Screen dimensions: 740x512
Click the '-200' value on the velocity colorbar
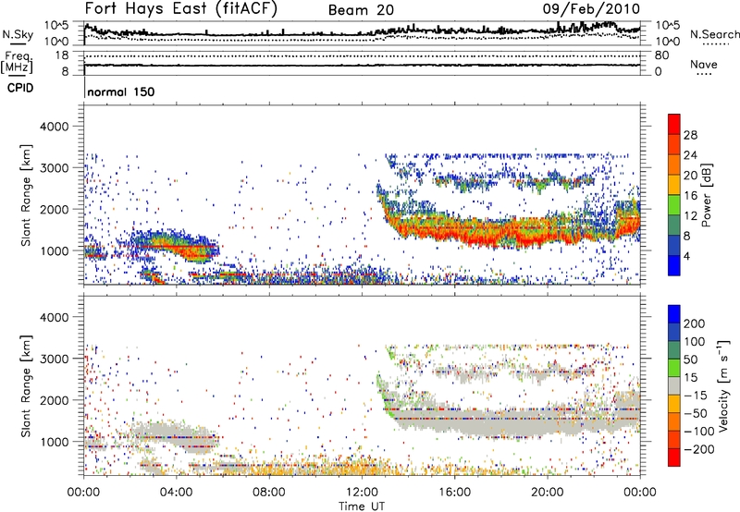pyautogui.click(x=698, y=449)
